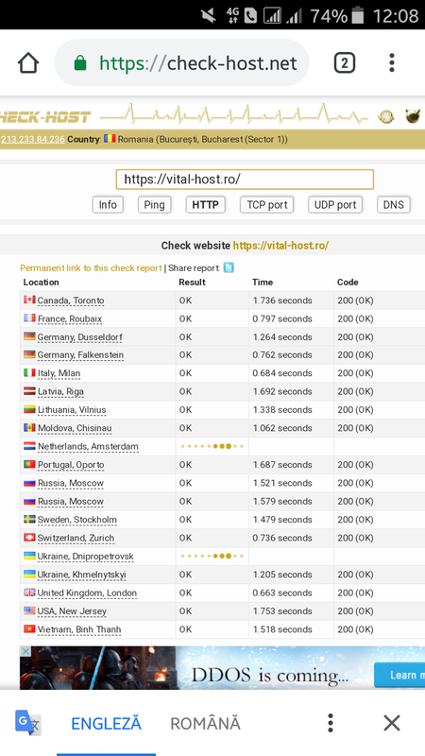This screenshot has width=425, height=756.
Task: Click the DNS check button
Action: click(x=393, y=205)
